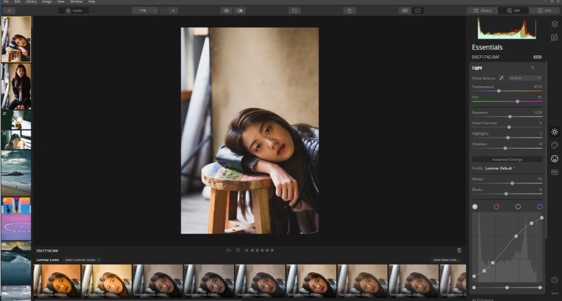Toggle the quick preview eye icon
The width and height of the screenshot is (562, 301).
[226, 10]
